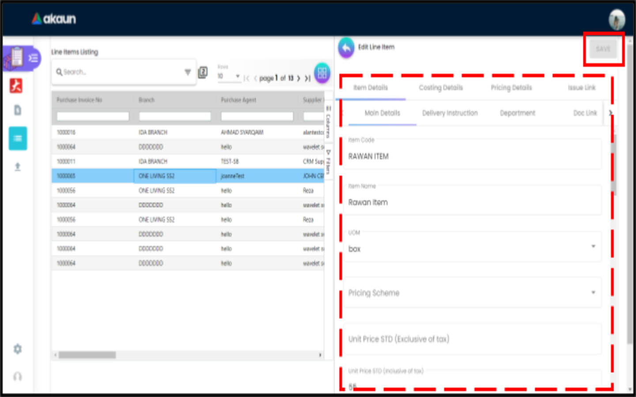Click the back arrow beside Edit Line Item
This screenshot has width=636, height=397.
(346, 48)
